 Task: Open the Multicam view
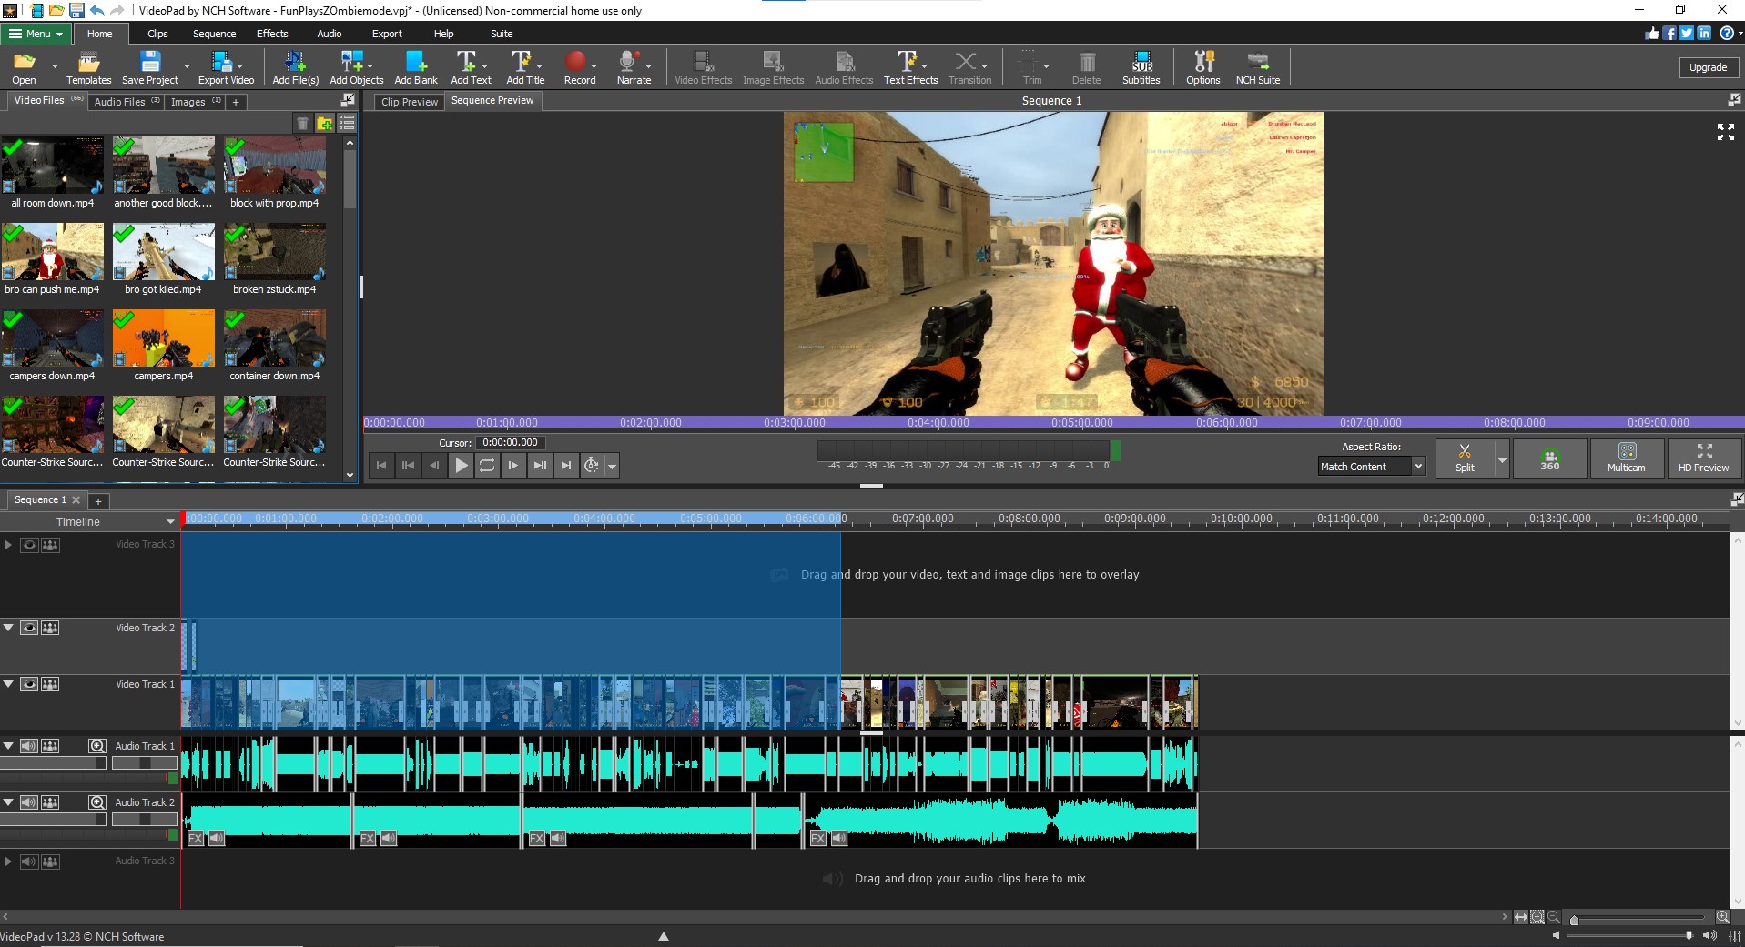[x=1626, y=458]
